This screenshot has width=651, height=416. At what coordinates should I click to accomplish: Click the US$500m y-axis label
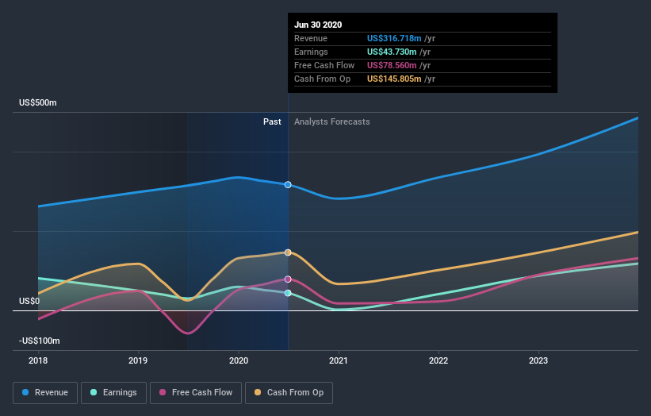38,102
